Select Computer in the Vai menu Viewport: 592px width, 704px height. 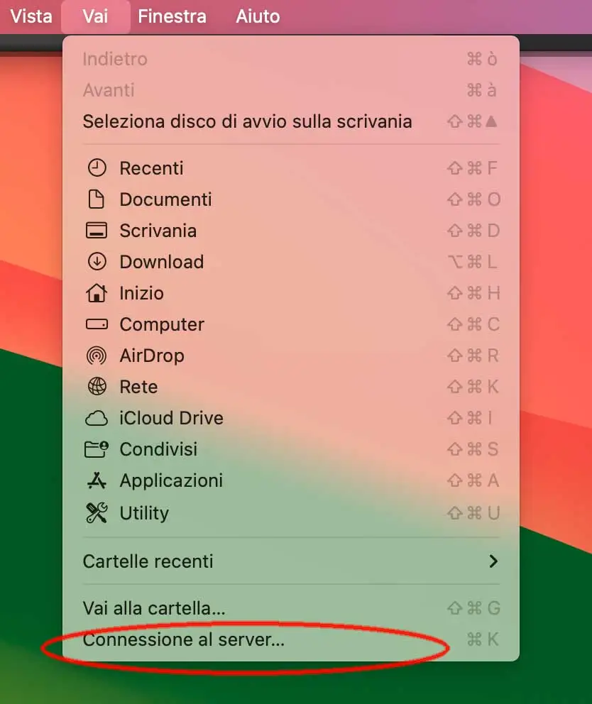291,324
